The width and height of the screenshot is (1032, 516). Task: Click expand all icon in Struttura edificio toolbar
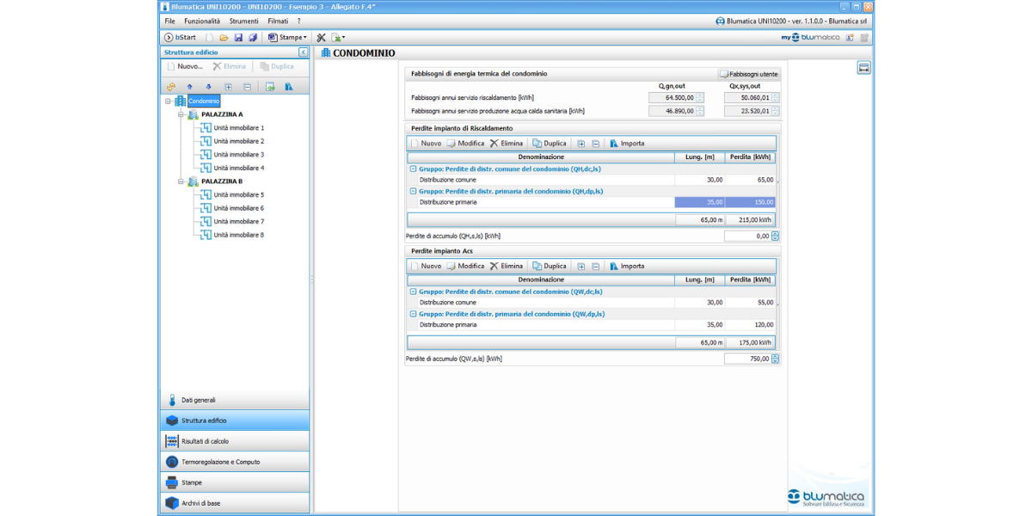(x=228, y=87)
